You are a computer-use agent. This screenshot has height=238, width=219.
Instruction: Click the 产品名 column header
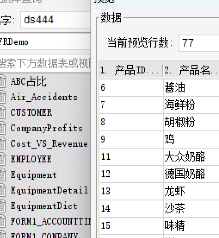coord(191,70)
